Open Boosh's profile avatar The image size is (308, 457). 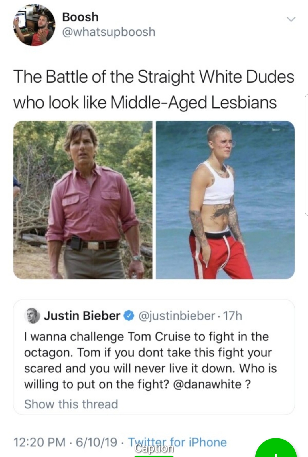[x=34, y=25]
